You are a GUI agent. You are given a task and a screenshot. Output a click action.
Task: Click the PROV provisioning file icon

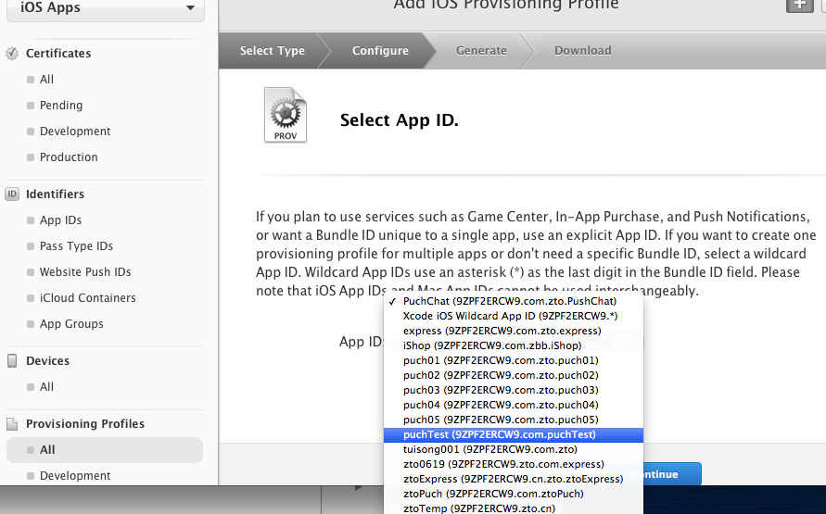[285, 115]
